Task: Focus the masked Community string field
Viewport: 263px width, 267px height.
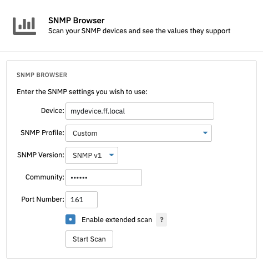Action: point(104,177)
